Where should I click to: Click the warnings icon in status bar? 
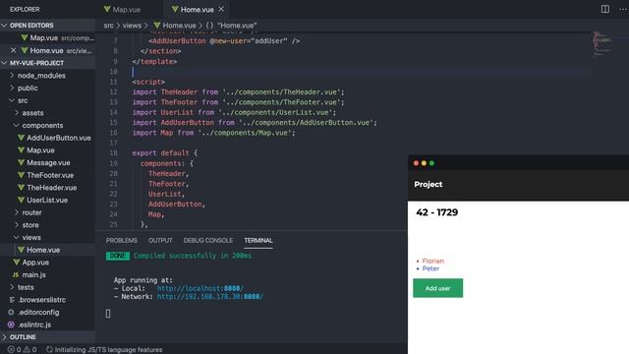pos(27,350)
